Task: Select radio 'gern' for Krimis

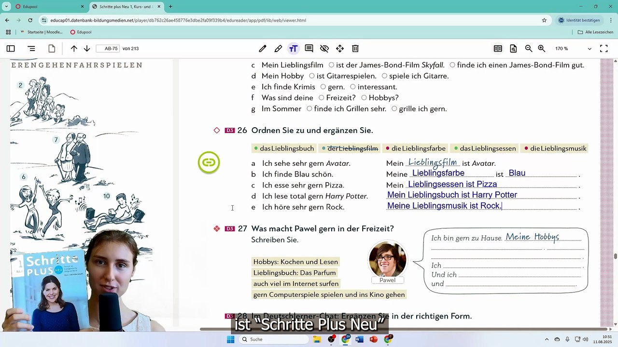Action: click(323, 87)
